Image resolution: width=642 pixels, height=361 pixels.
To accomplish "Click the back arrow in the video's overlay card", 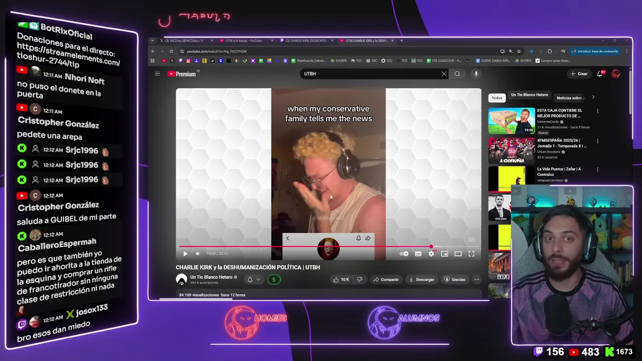I will point(287,238).
